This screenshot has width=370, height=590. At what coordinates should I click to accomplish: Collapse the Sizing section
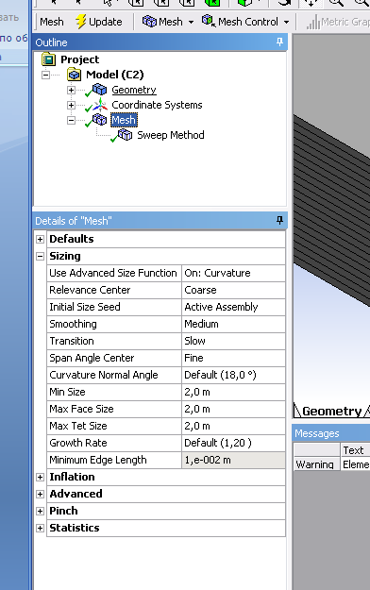[x=40, y=256]
